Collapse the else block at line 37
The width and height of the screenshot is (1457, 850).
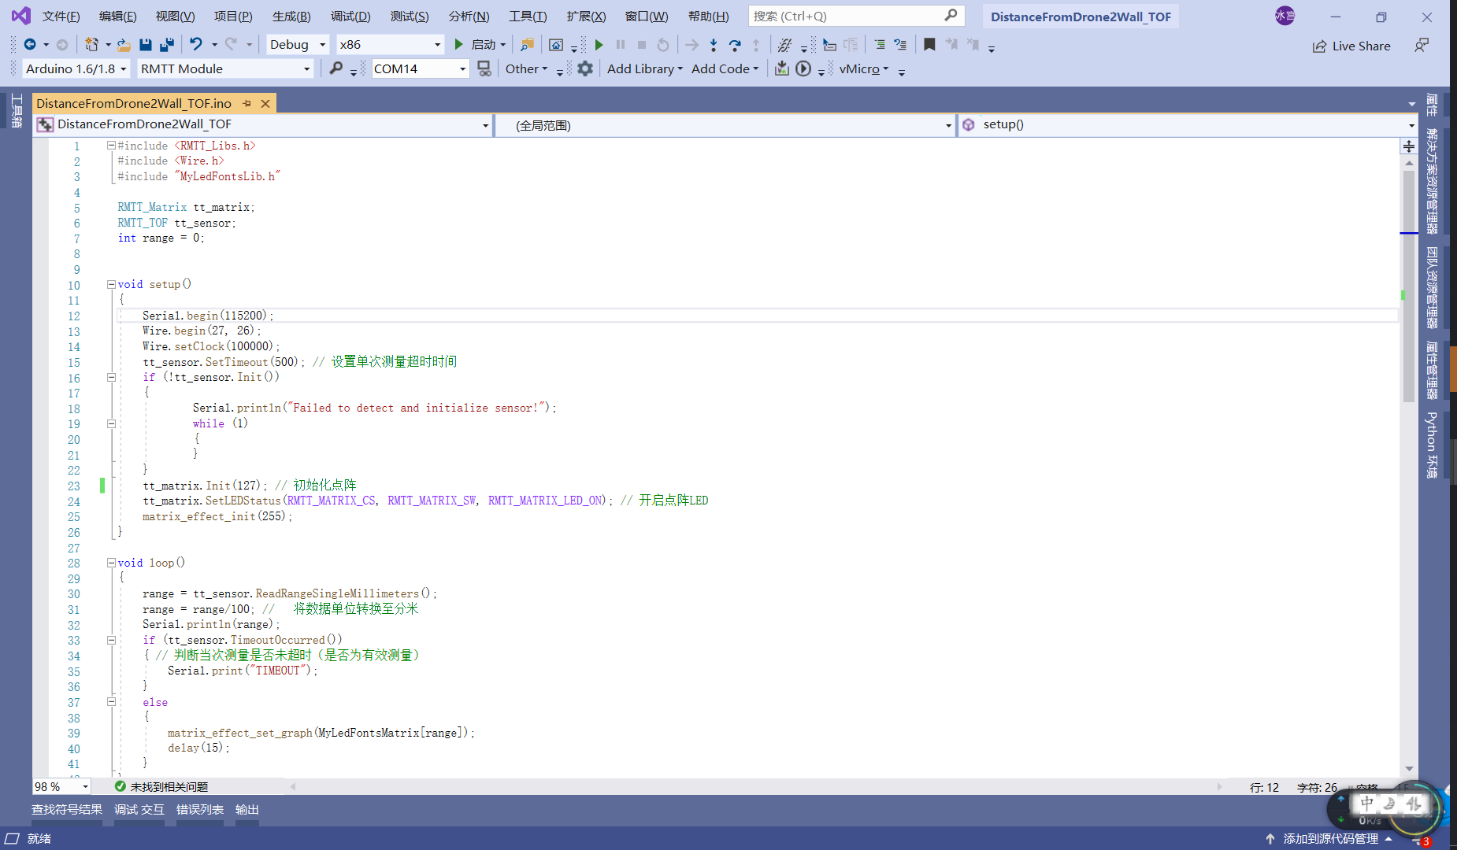coord(112,702)
